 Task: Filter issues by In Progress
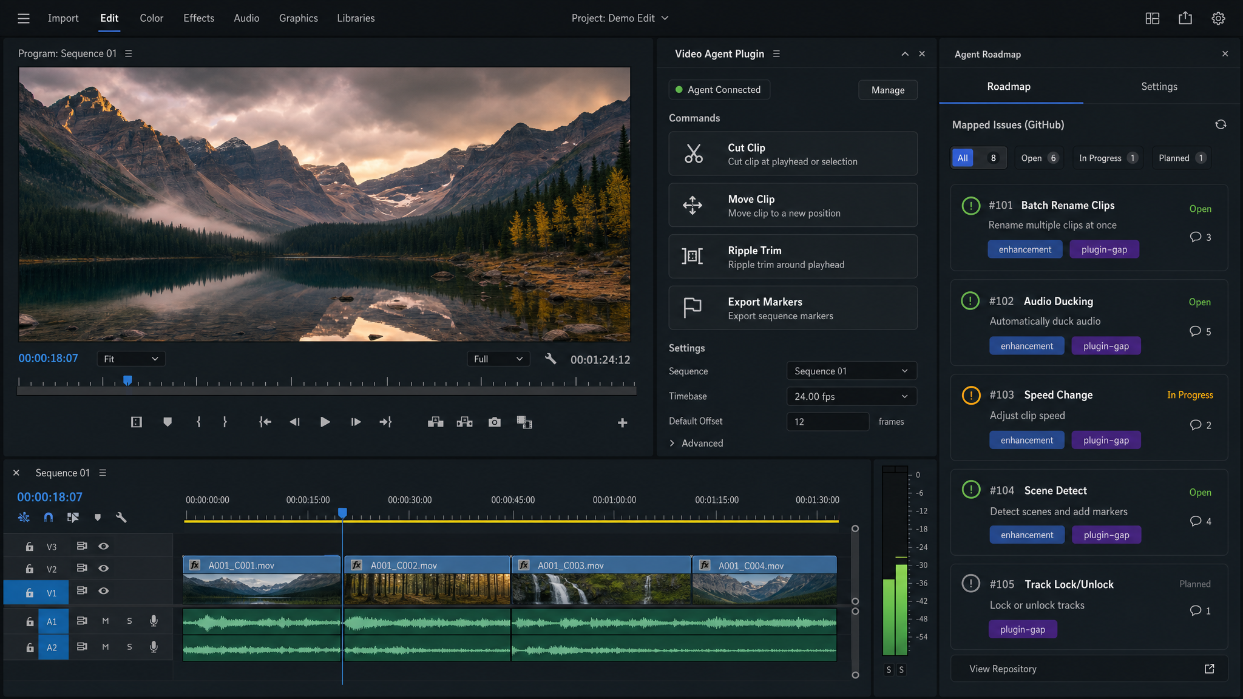(x=1107, y=158)
